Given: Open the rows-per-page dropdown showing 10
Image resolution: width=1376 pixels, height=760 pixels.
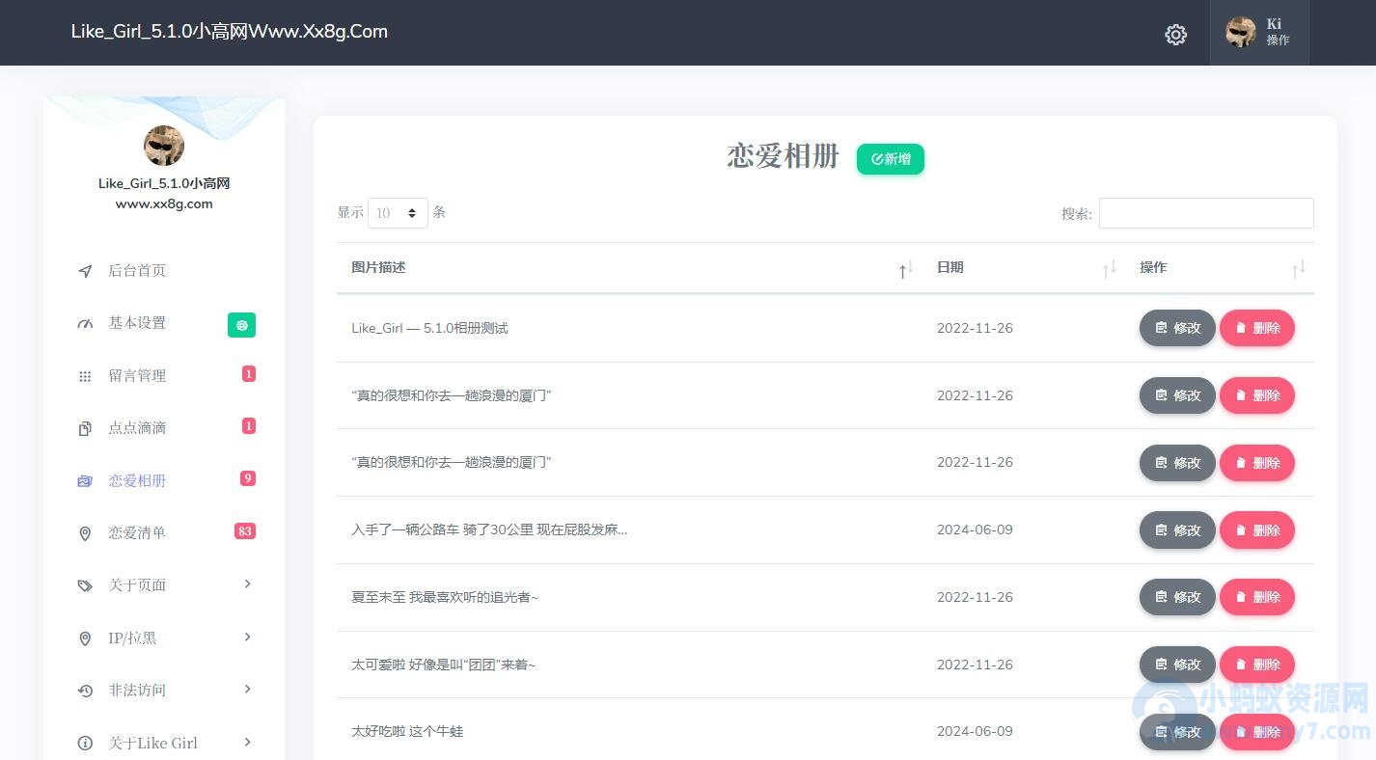Looking at the screenshot, I should (x=398, y=213).
